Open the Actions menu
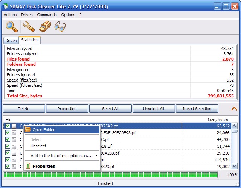Image resolution: width=241 pixels, height=188 pixels. click(10, 15)
